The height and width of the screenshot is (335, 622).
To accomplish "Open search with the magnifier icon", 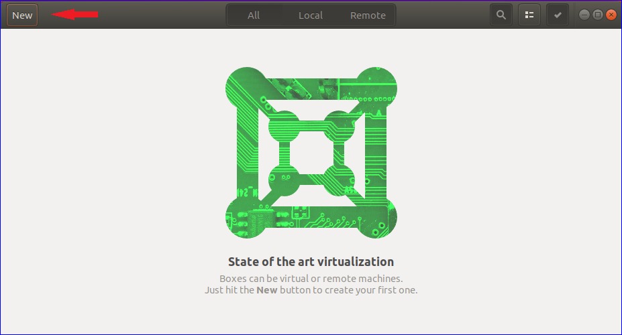I will tap(501, 15).
